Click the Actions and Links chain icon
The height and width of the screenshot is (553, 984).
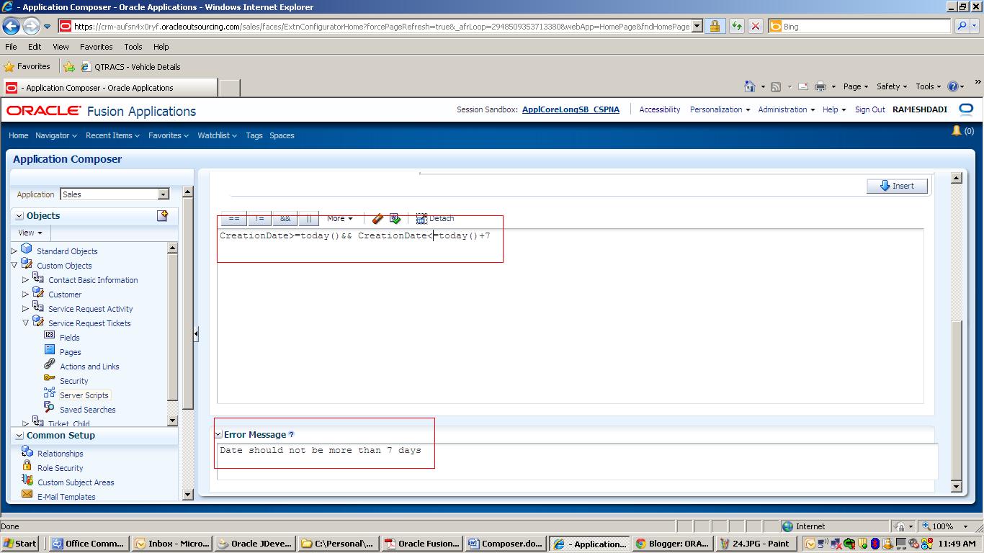[x=48, y=366]
